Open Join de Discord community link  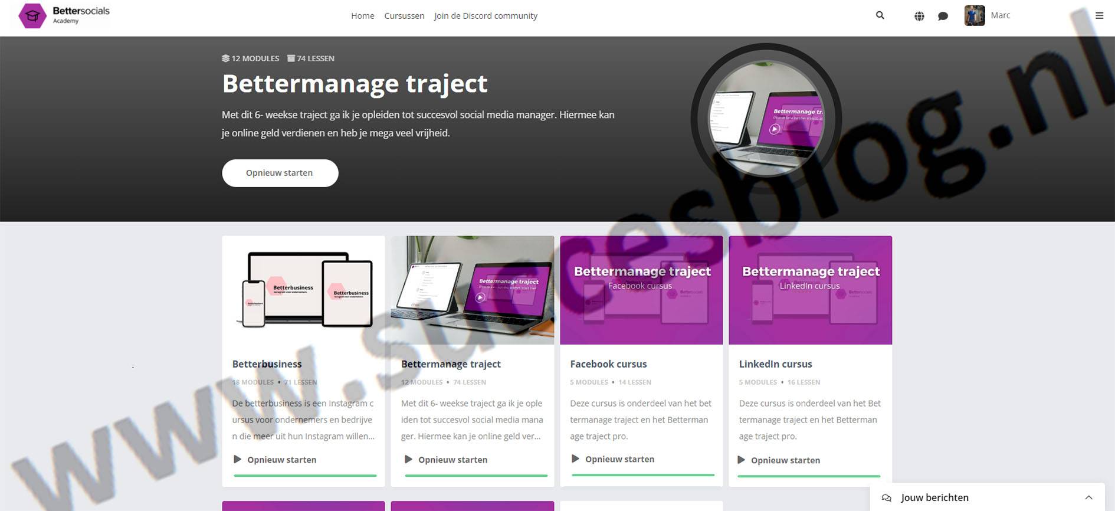[x=486, y=16]
